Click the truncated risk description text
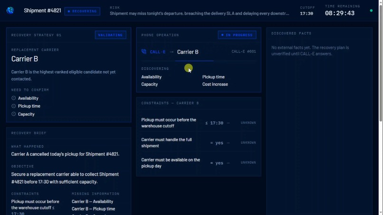The image size is (383, 215). tap(199, 13)
